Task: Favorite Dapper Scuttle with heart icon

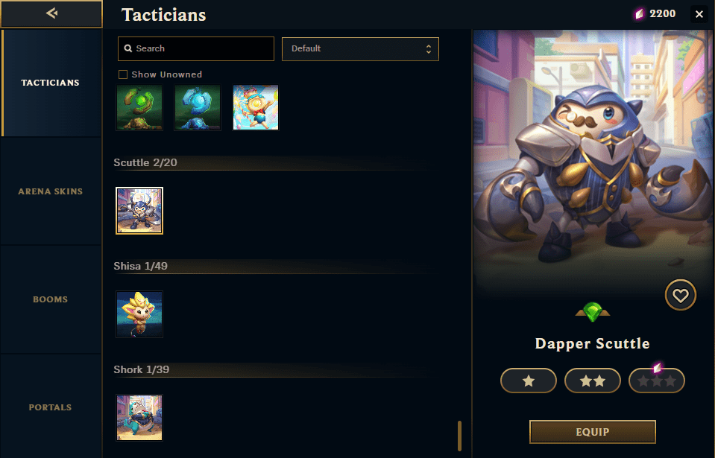Action: pyautogui.click(x=681, y=296)
